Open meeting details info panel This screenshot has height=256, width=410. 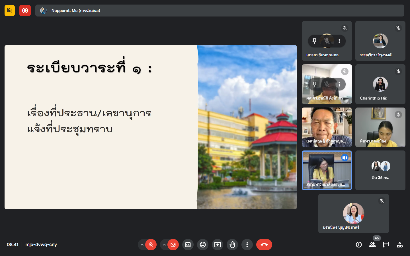coord(359,245)
